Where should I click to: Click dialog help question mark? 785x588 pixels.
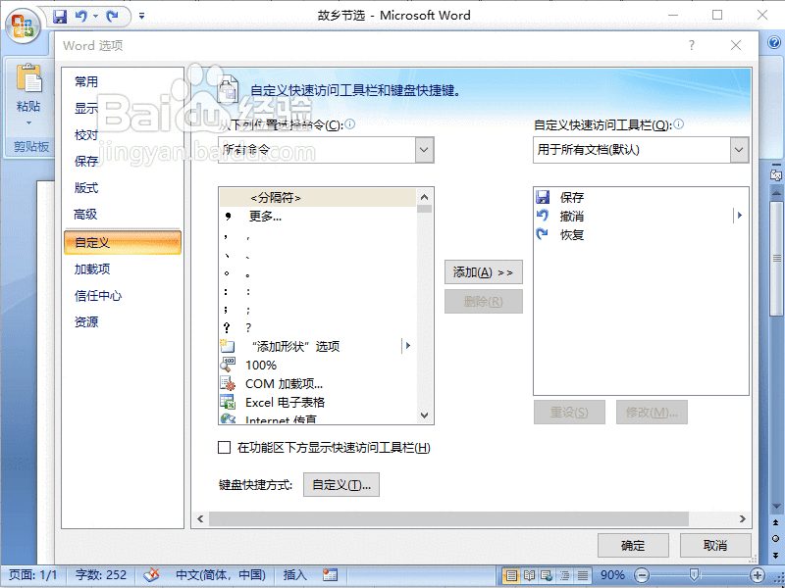coord(692,45)
